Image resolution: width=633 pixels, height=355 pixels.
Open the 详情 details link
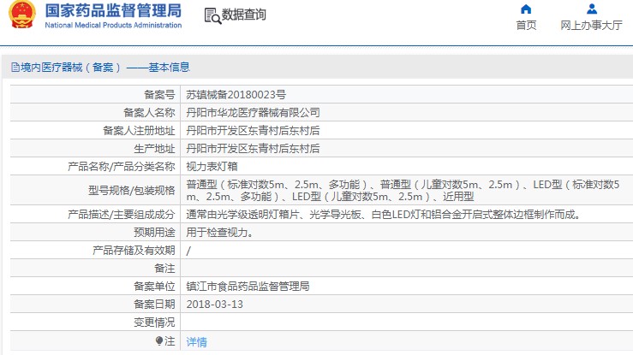[197, 341]
